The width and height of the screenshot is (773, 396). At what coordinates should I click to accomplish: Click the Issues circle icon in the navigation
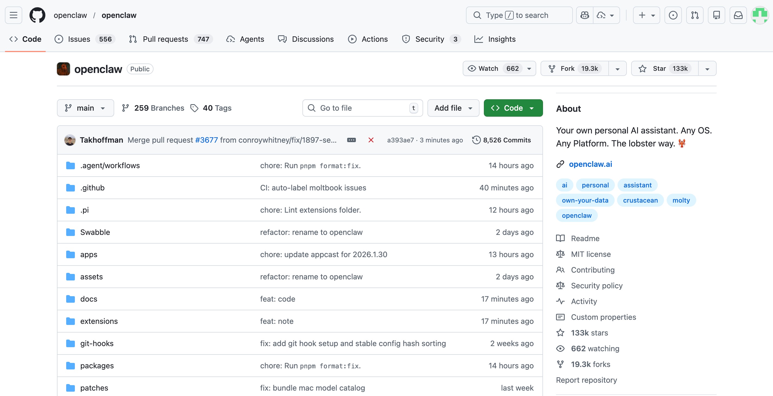point(59,39)
